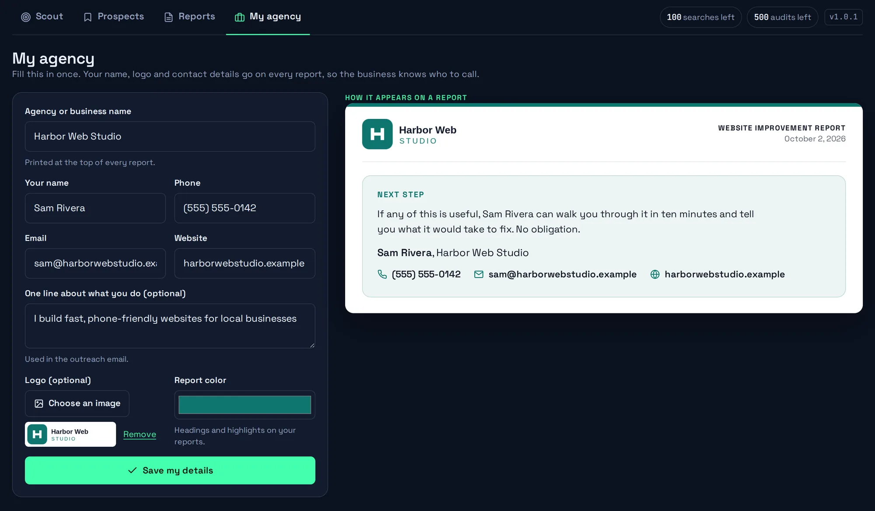Click the Reports document icon

pos(168,17)
